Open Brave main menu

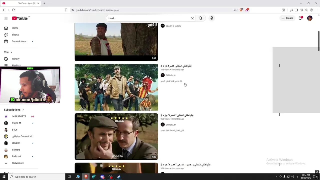tap(316, 10)
